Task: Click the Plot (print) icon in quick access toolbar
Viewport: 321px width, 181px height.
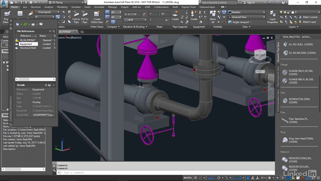Action: (x=31, y=3)
